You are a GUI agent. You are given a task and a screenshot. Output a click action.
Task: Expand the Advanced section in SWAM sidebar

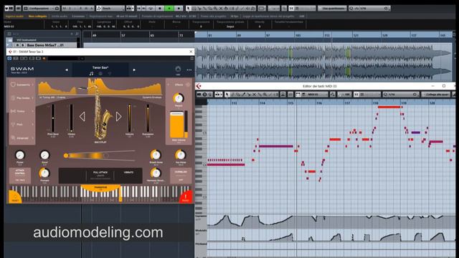(x=22, y=138)
